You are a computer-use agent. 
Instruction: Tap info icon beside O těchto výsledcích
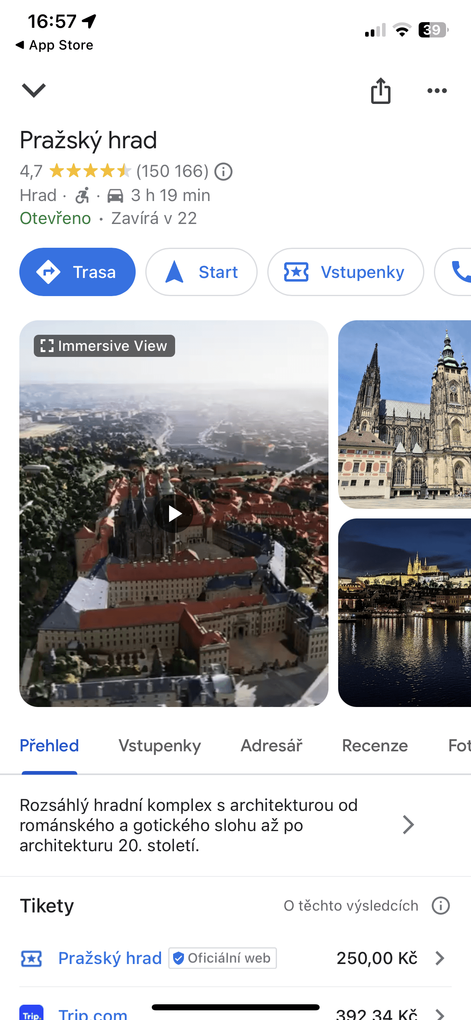click(x=440, y=906)
